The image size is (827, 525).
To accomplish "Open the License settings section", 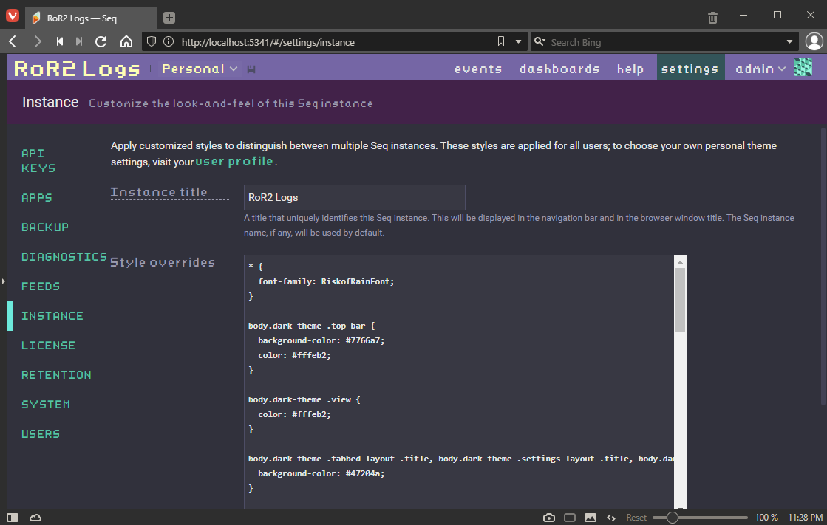I will 48,346.
